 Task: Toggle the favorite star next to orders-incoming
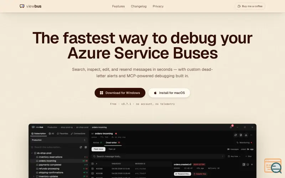click(x=116, y=133)
